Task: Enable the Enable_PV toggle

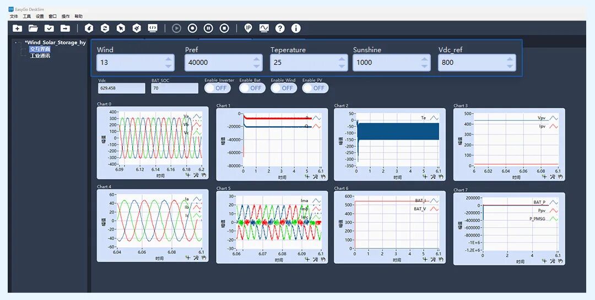Action: click(314, 88)
